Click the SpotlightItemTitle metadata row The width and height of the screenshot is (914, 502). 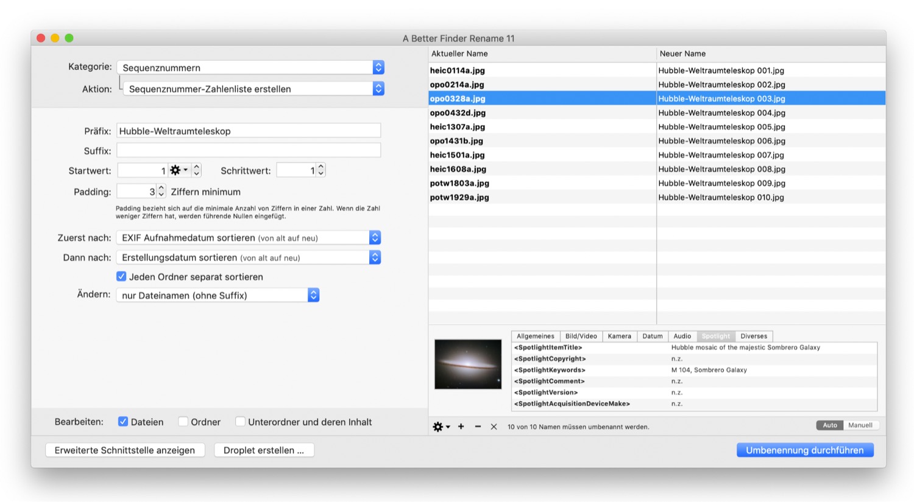click(694, 347)
